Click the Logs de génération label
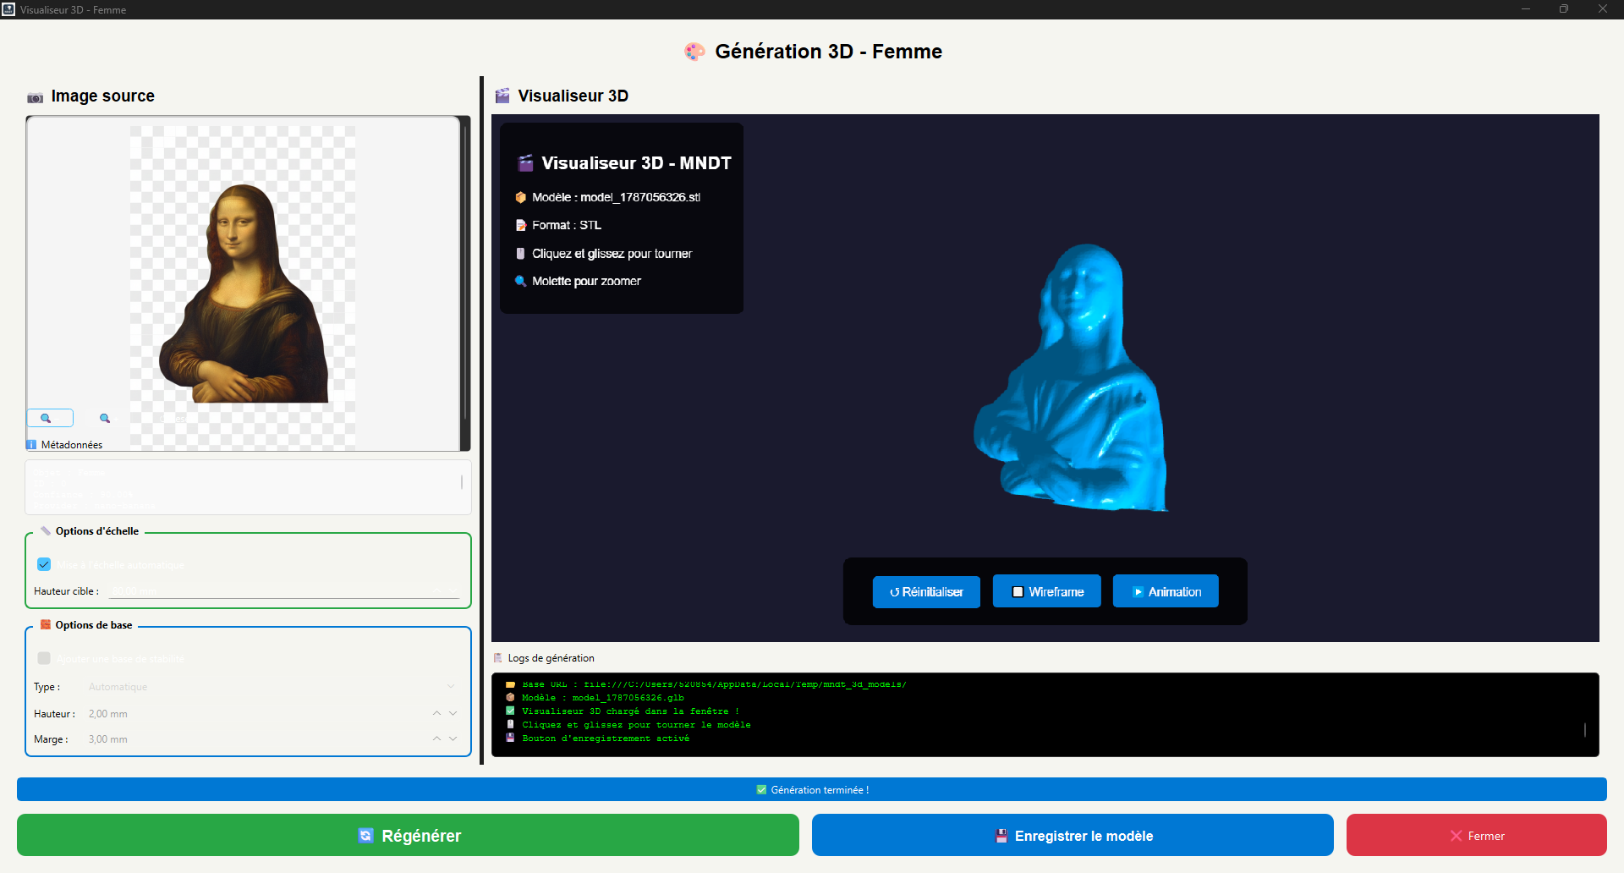Viewport: 1624px width, 873px height. point(551,658)
